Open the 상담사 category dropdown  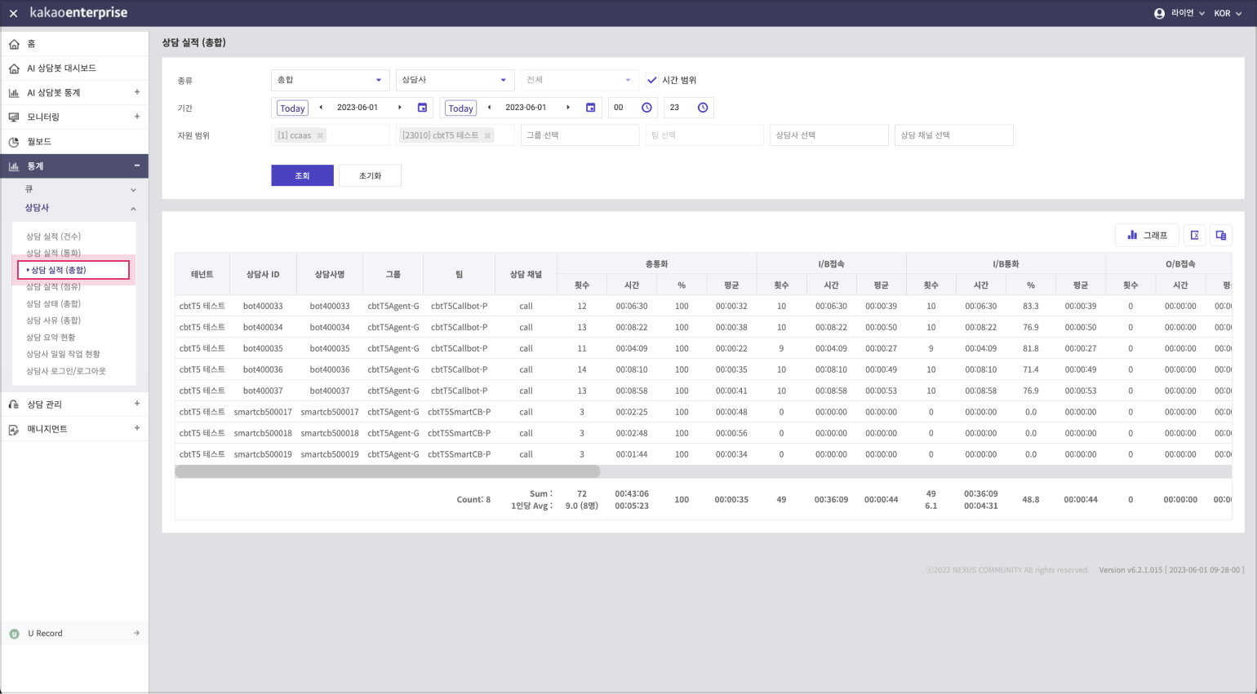pos(455,80)
